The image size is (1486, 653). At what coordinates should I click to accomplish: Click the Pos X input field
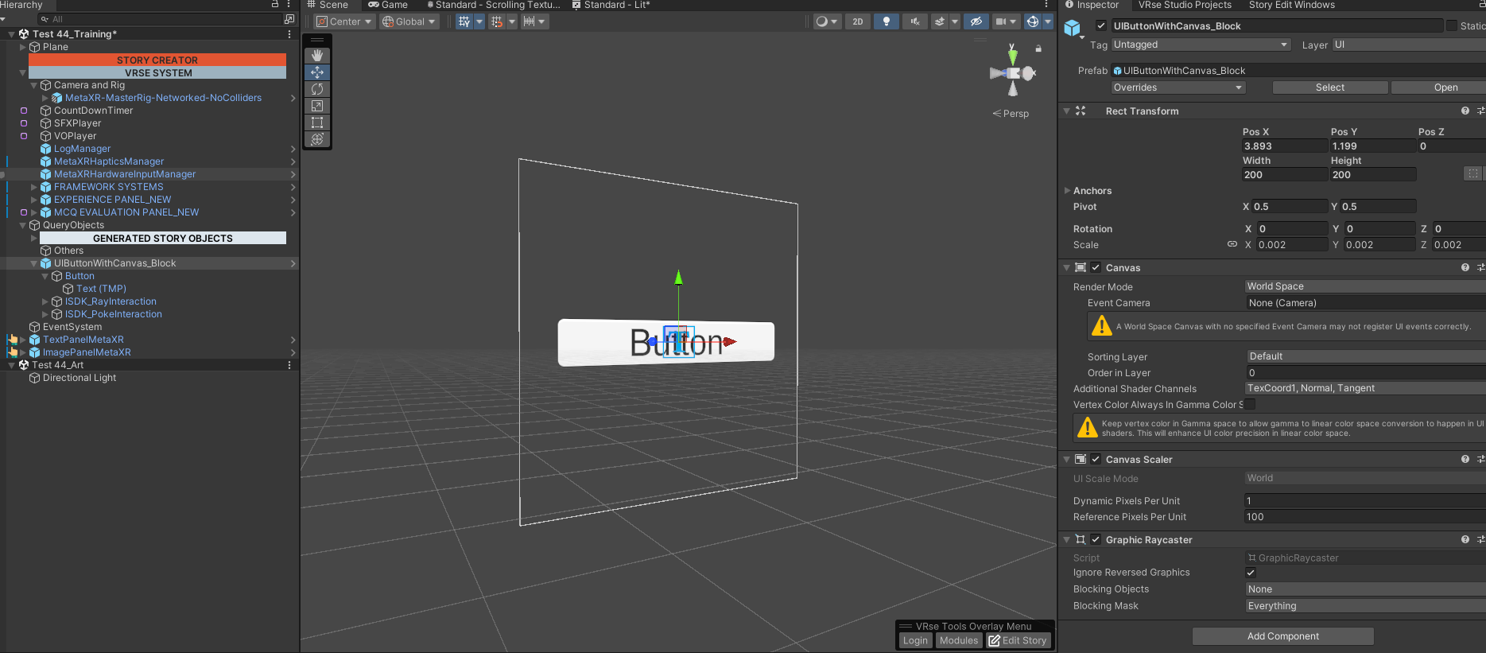tap(1284, 146)
